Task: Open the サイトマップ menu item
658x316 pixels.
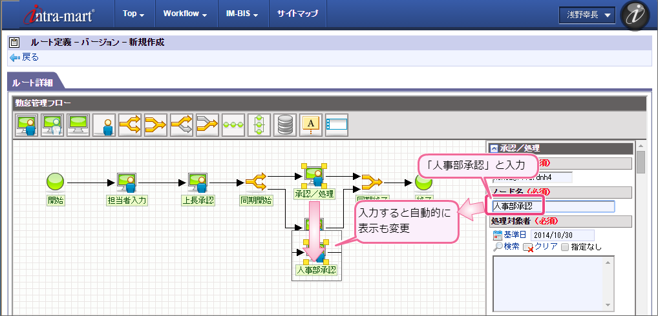Action: [297, 14]
